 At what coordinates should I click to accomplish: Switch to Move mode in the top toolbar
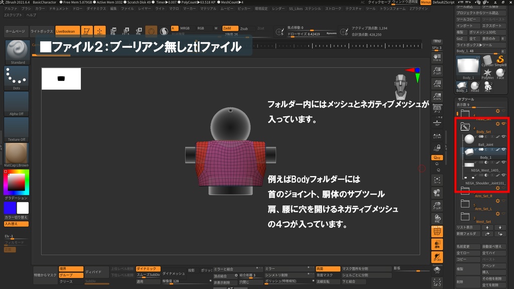pyautogui.click(x=113, y=31)
